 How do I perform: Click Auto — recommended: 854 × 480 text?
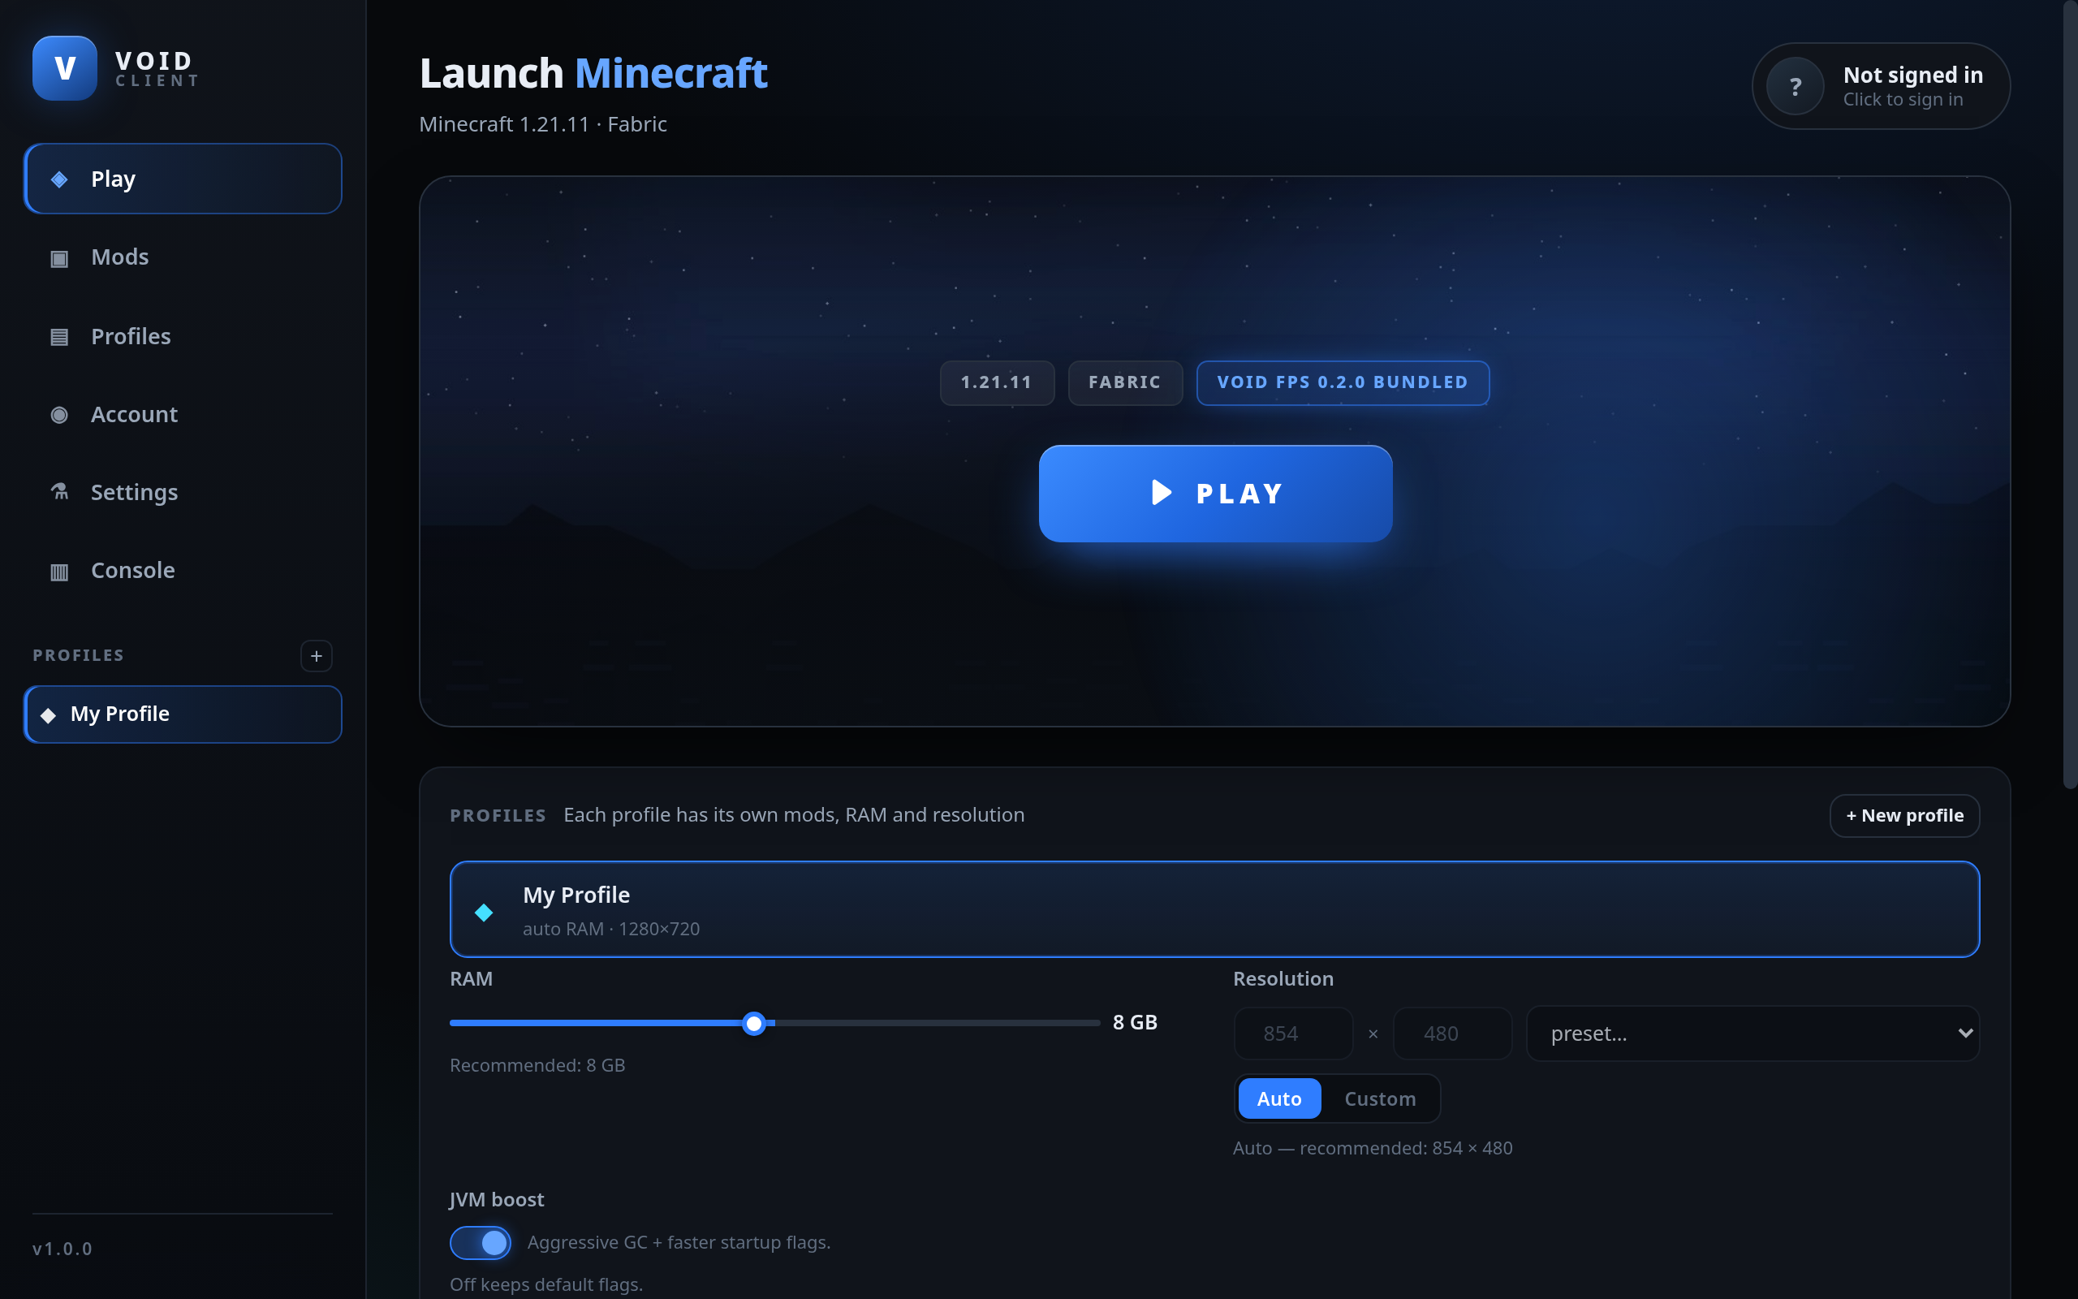pos(1372,1148)
